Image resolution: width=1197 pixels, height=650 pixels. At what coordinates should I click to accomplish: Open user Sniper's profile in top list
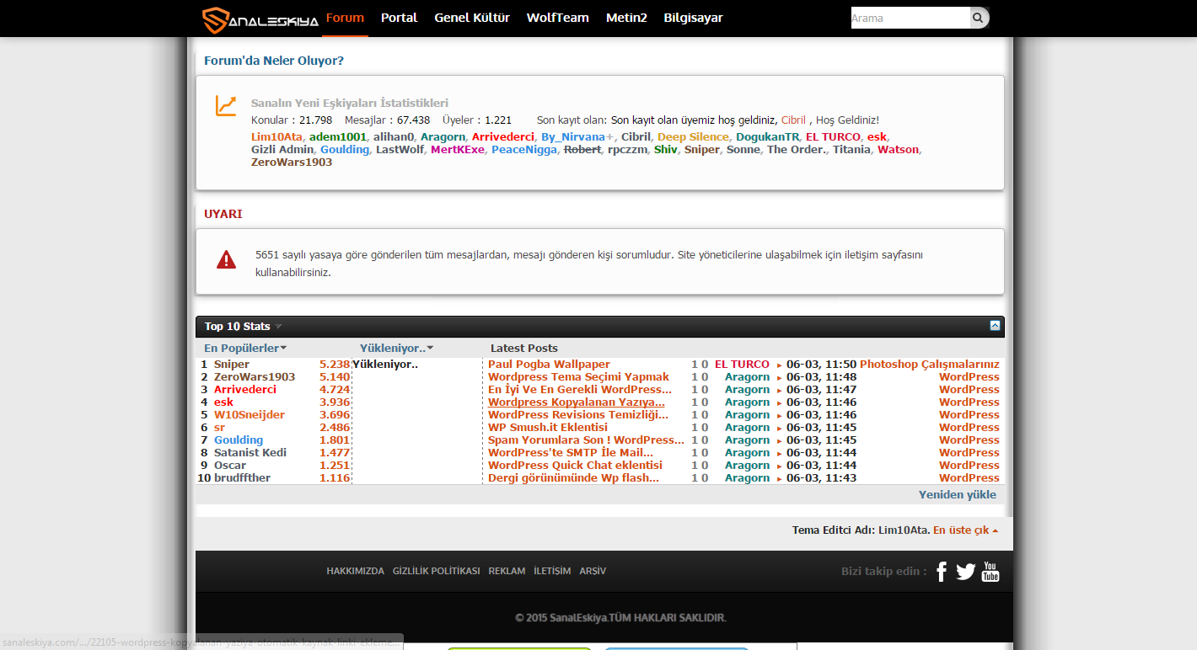232,365
